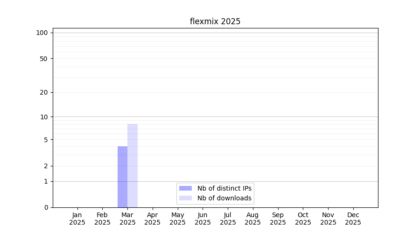This screenshot has width=420, height=233.
Task: Click the dark blue distinct IPs legend swatch
Action: pyautogui.click(x=185, y=188)
